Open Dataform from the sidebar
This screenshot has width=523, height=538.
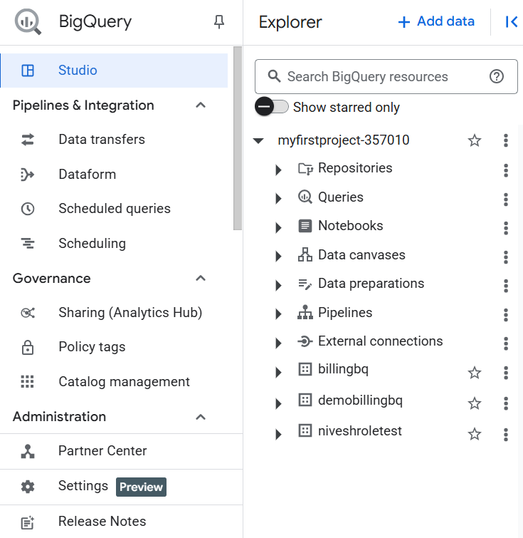pyautogui.click(x=87, y=175)
